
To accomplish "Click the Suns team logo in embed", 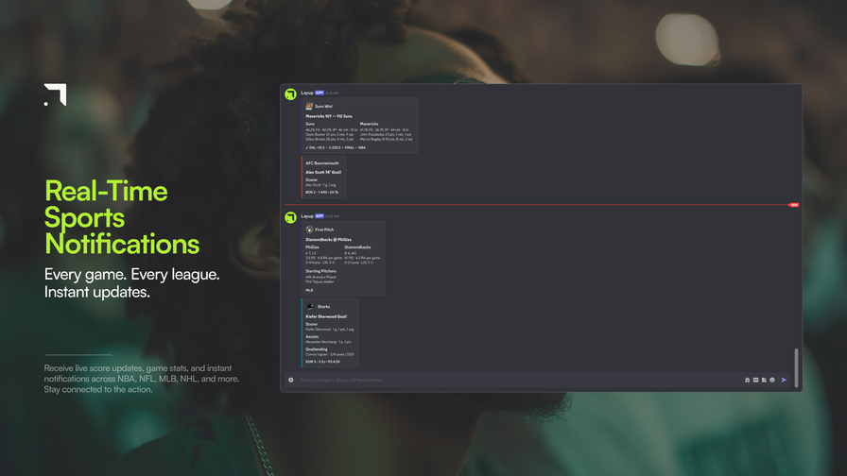I will click(x=309, y=107).
